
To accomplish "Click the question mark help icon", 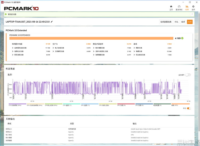I will [x=192, y=14].
